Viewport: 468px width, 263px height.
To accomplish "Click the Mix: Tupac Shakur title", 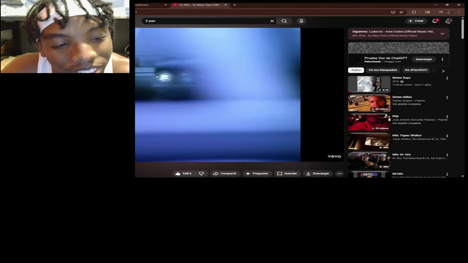I will (x=407, y=136).
